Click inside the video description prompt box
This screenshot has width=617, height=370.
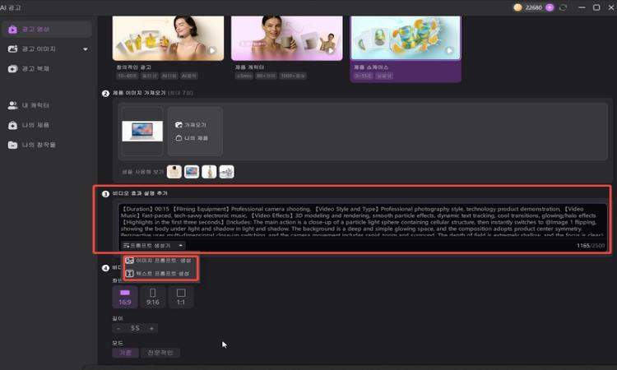362,221
